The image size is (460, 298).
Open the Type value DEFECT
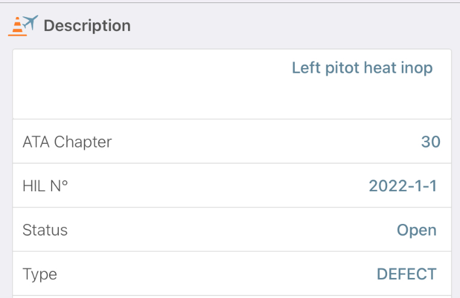point(407,274)
